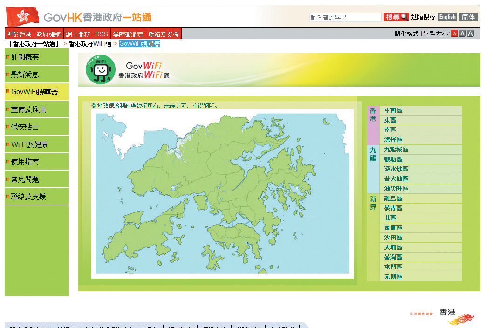This screenshot has height=328, width=485.
Task: Open the 政府機構 top menu
Action: coord(48,34)
